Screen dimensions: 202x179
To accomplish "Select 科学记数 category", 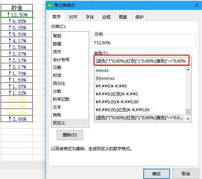I will pos(70,99).
